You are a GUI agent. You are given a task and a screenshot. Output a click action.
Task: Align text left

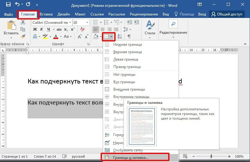pos(96,29)
